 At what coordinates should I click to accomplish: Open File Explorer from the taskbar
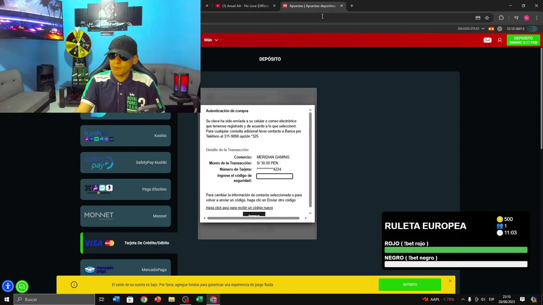tap(171, 299)
